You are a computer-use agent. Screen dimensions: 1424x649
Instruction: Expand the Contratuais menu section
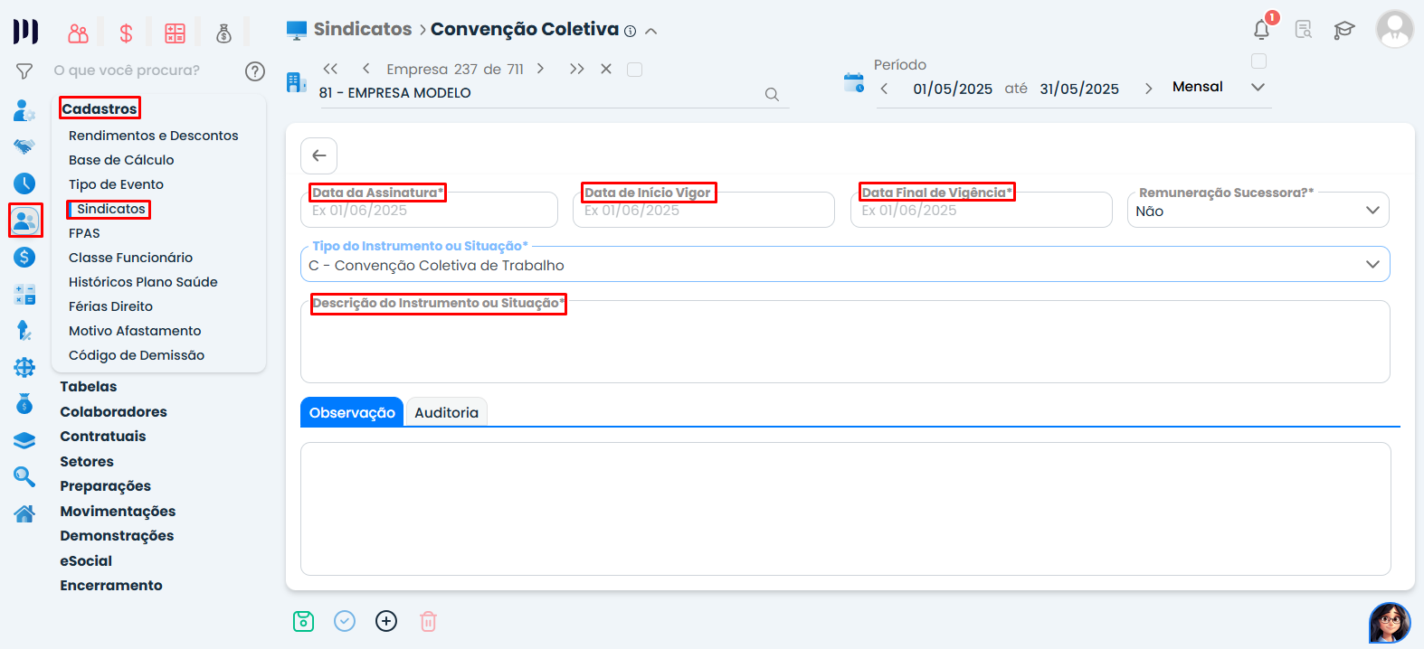point(103,437)
